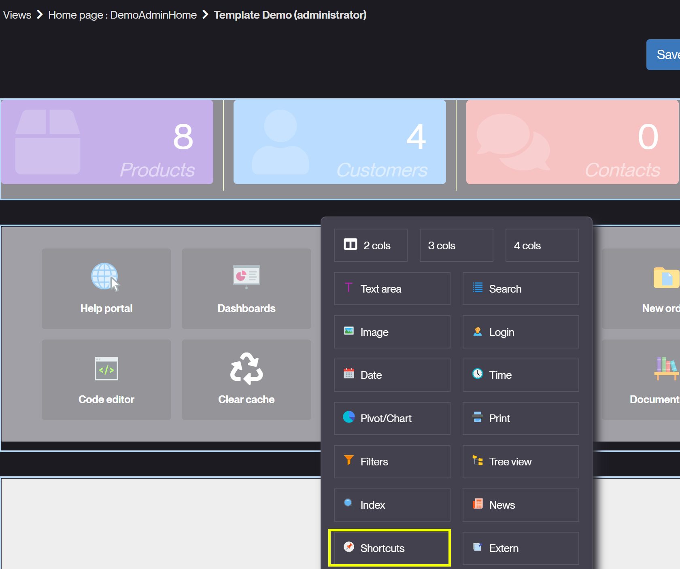Open the Dashboards presentation icon
This screenshot has width=680, height=569.
tap(246, 276)
